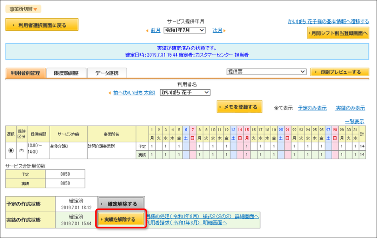Viewport: 377px width, 238px height.
Task: Click 予定の作成状態 確定済 2019.7.31 13:12 cell
Action: pos(76,204)
